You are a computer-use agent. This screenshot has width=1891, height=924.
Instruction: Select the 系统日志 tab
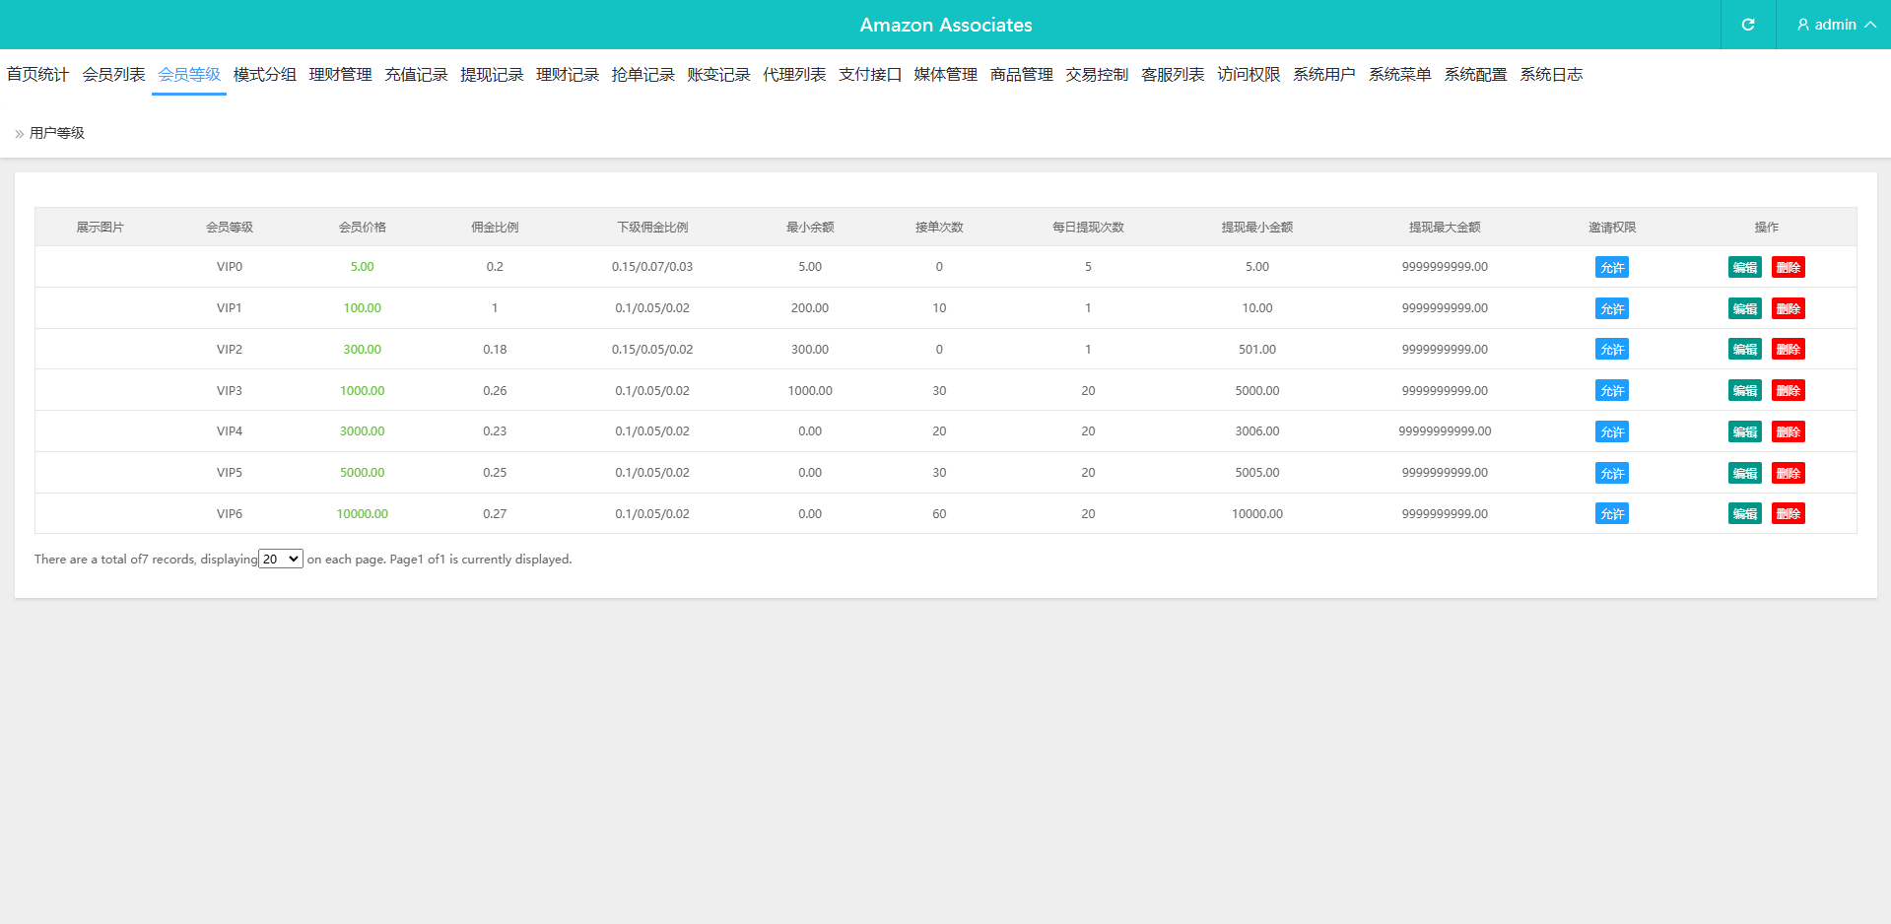click(1551, 75)
